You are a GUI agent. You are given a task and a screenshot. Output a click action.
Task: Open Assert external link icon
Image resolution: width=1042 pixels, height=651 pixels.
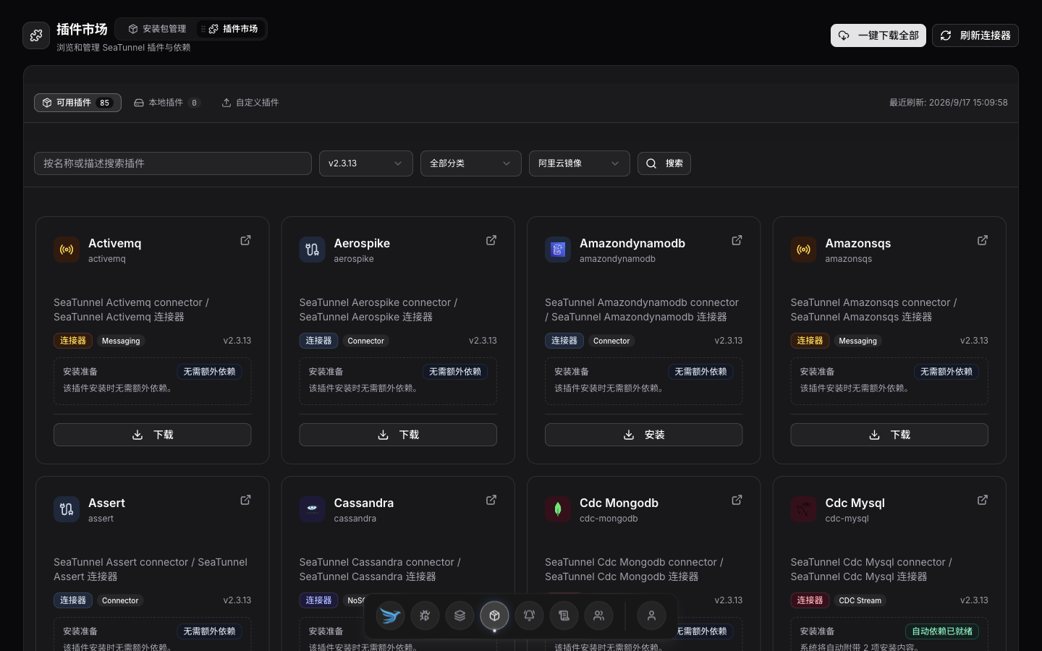tap(245, 500)
